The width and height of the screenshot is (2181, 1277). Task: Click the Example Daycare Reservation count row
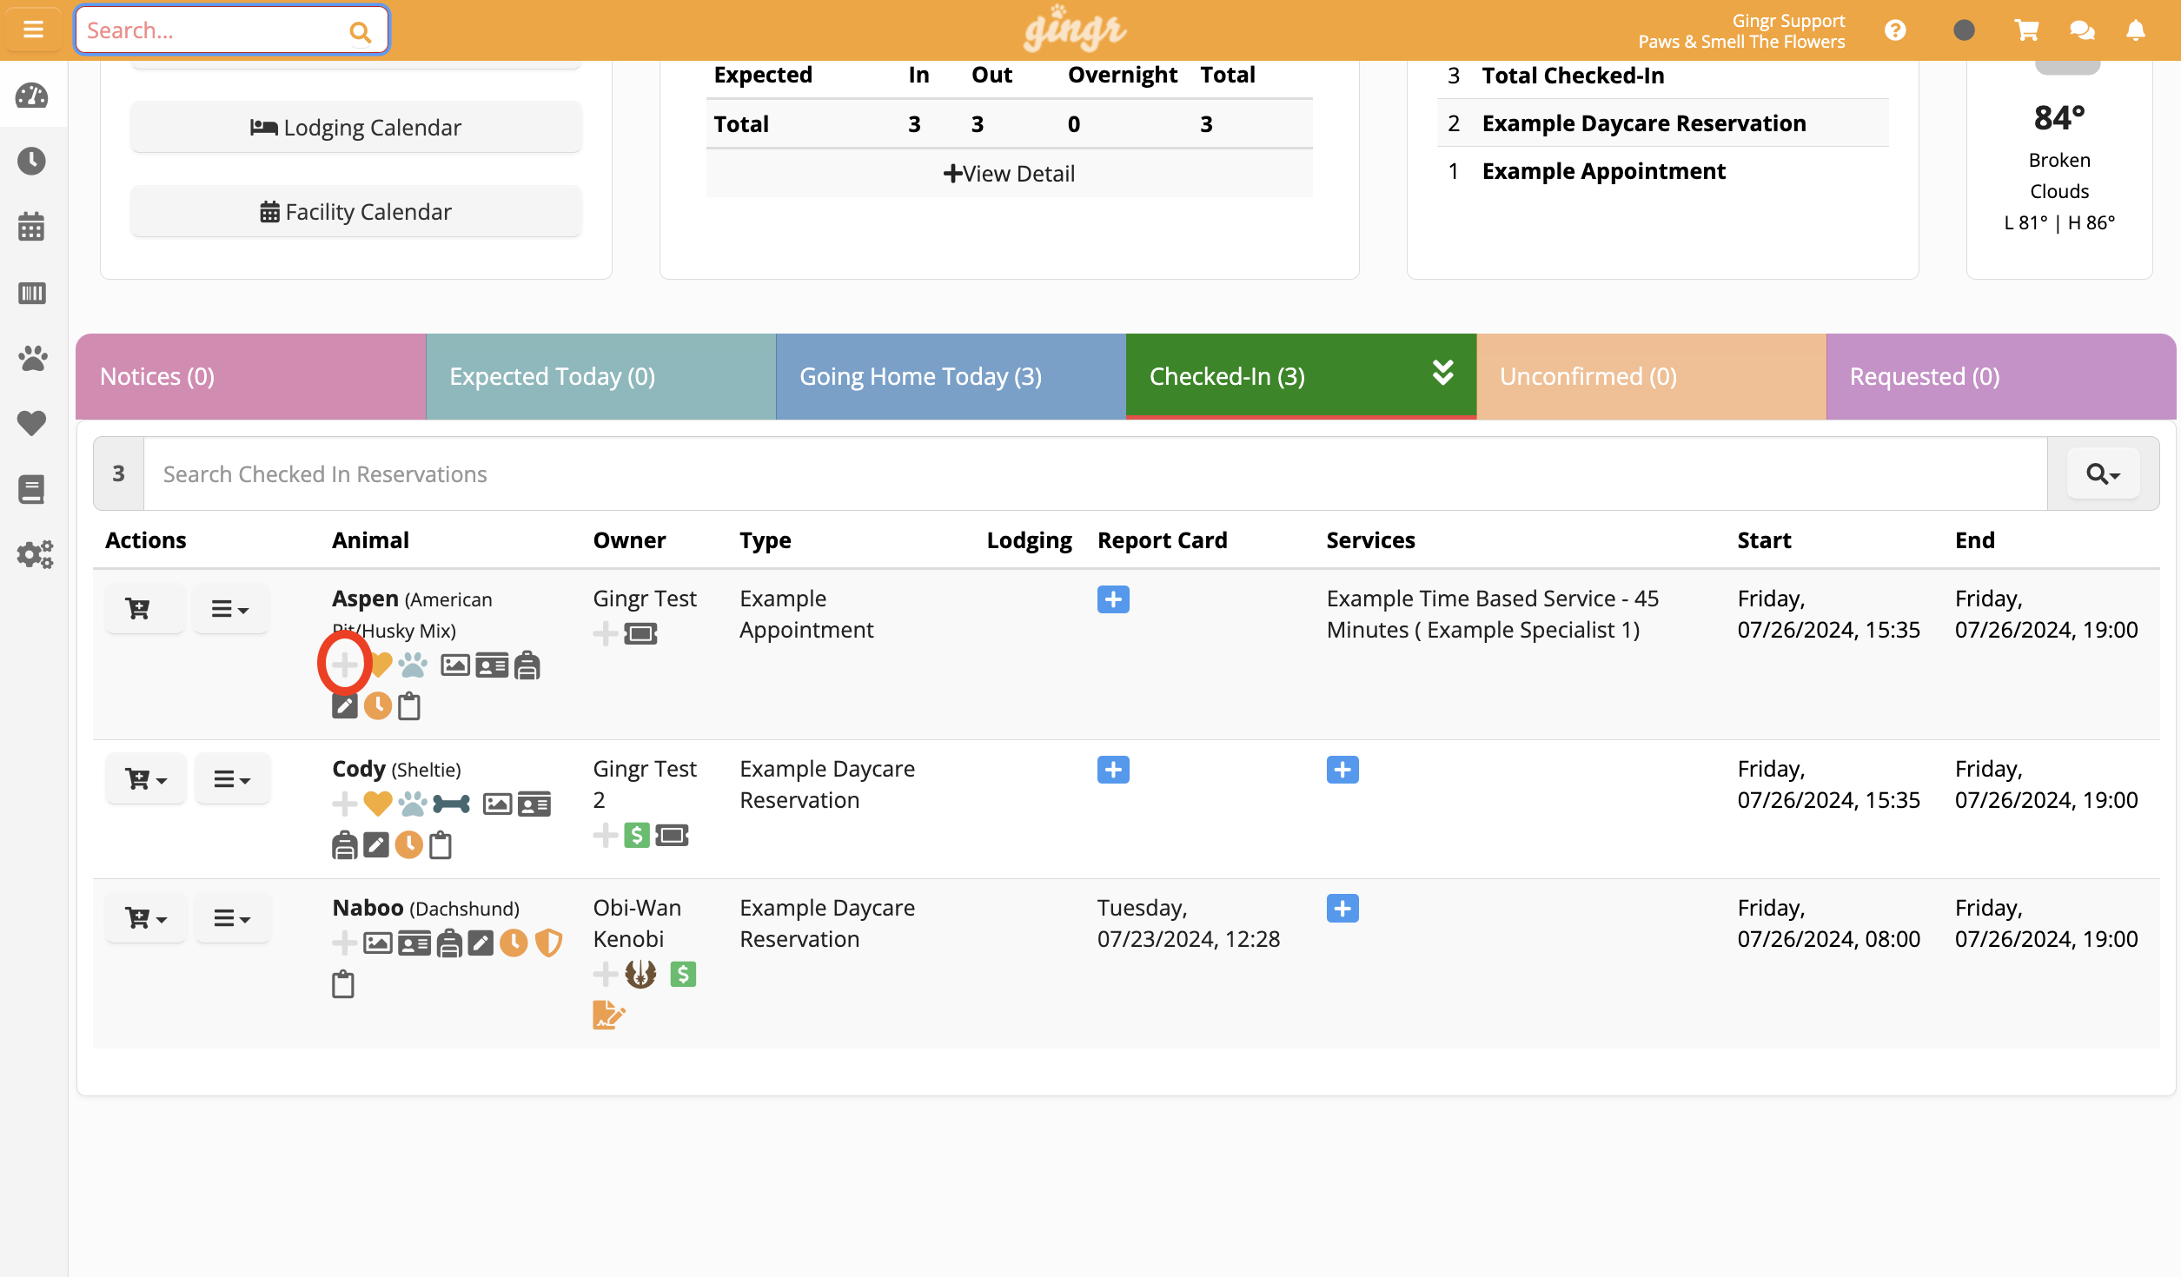[x=1662, y=123]
